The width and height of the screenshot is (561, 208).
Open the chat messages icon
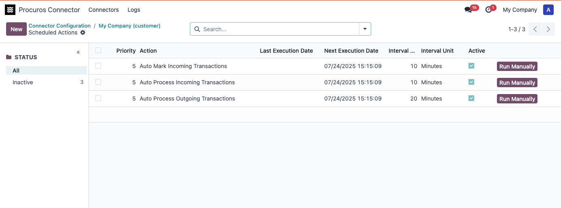coord(469,10)
